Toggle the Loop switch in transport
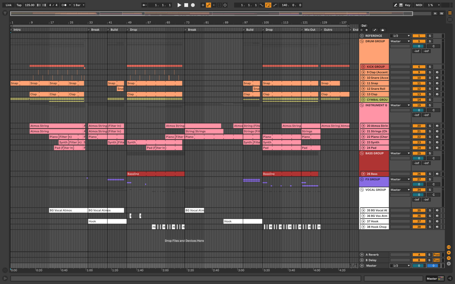 coord(268,5)
